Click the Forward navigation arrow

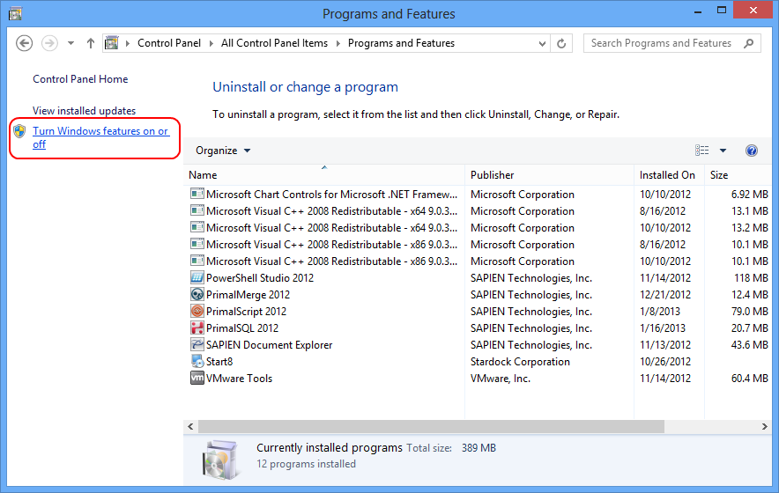(49, 43)
